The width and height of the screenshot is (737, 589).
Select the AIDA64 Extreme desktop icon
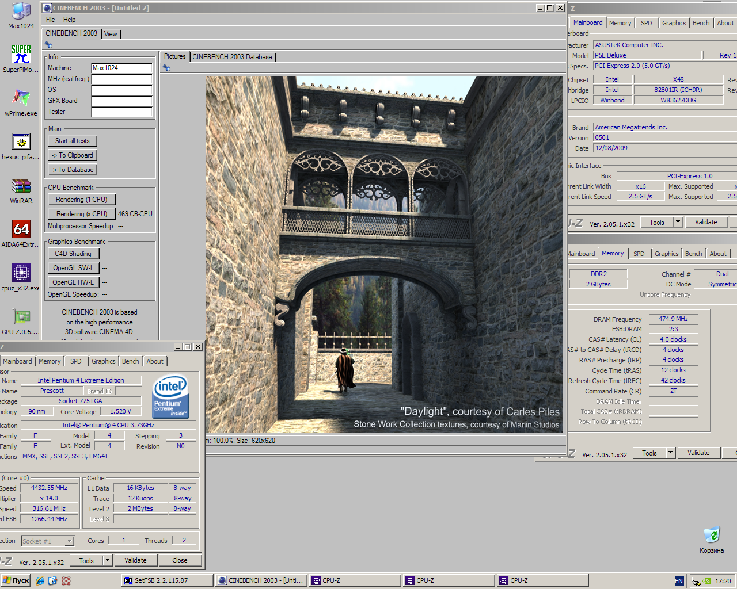point(21,234)
